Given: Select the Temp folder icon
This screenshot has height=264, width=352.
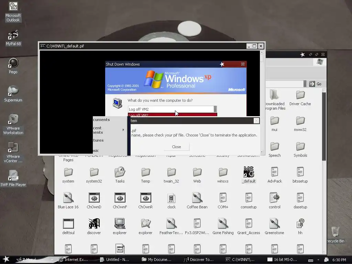Looking at the screenshot, I should coord(145,175).
